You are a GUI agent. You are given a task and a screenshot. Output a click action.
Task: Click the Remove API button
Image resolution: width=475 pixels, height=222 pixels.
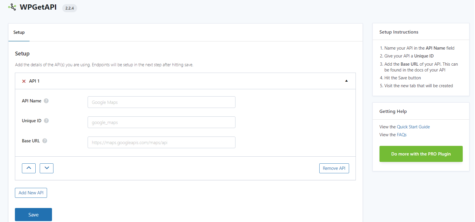(x=334, y=168)
